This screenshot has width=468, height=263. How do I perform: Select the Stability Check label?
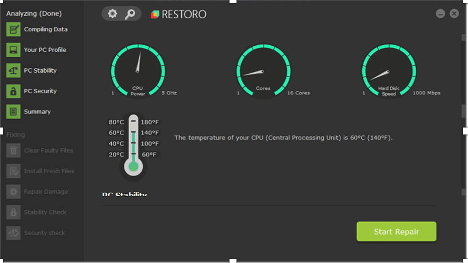[45, 212]
